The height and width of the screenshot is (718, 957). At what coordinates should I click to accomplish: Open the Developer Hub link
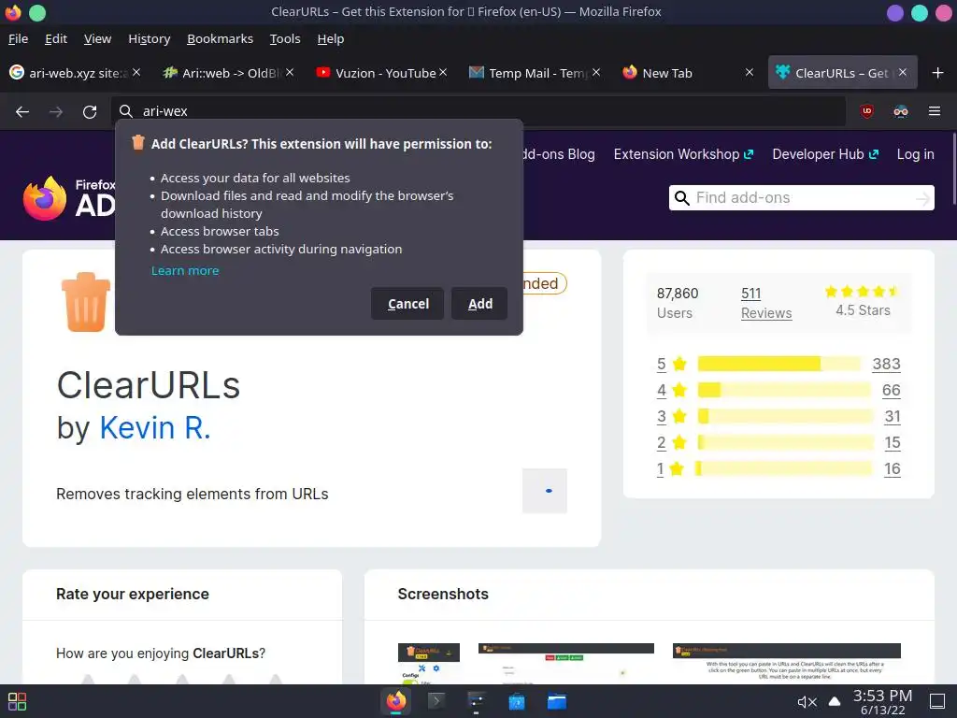pyautogui.click(x=825, y=154)
